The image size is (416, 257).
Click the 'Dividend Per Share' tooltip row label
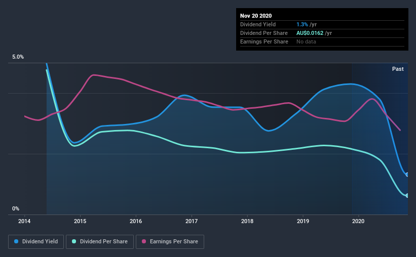264,33
